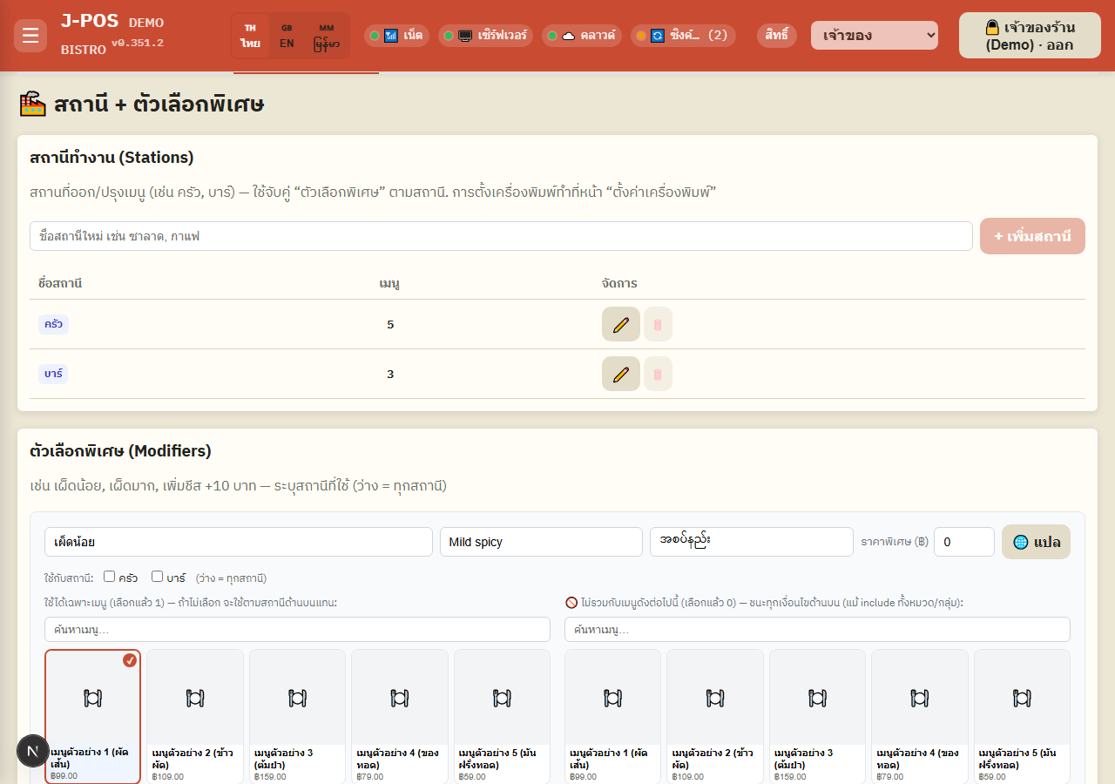Click the exclude-menu search box
1115x784 pixels.
[817, 629]
